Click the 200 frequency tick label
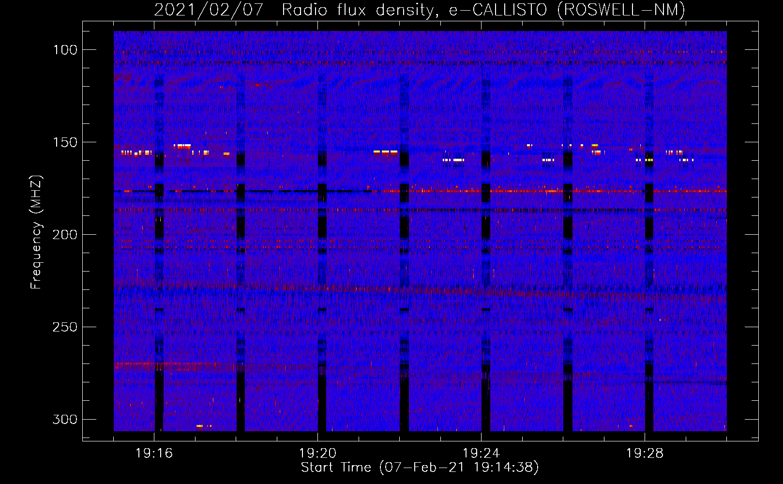 coord(65,235)
